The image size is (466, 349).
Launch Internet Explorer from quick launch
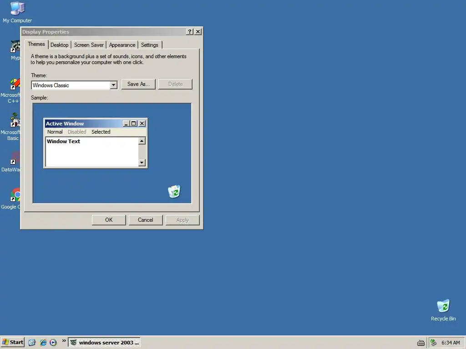[x=43, y=343]
